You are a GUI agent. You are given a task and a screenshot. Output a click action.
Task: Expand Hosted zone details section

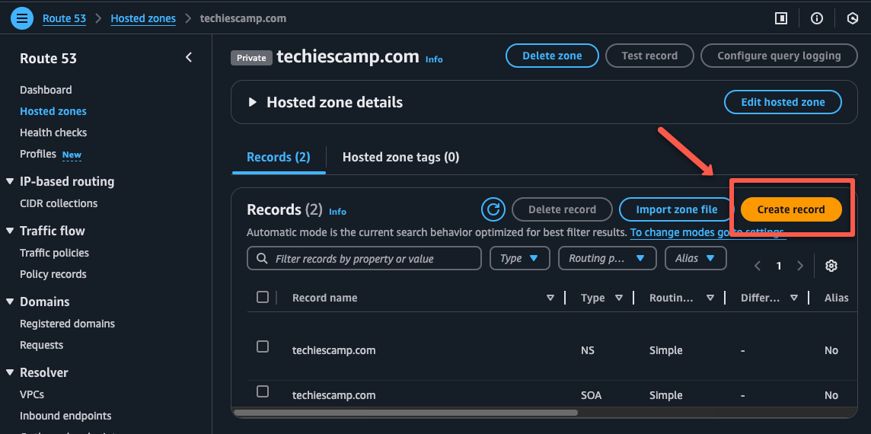[x=253, y=102]
